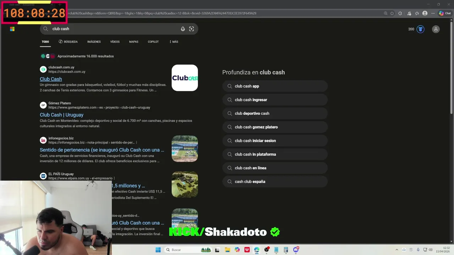Viewport: 454px width, 255px height.
Task: Open Edge settings and more menu
Action: [x=433, y=13]
